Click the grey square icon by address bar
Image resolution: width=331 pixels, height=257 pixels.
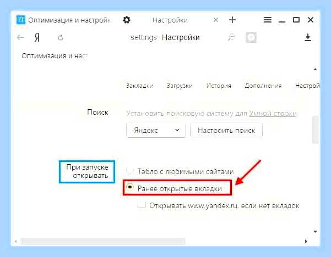(251, 37)
